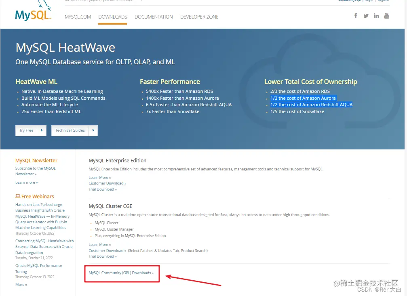407x296 pixels.
Task: Click 'Plus, everything in MySQL Enterprise Edition' text
Action: pos(130,236)
